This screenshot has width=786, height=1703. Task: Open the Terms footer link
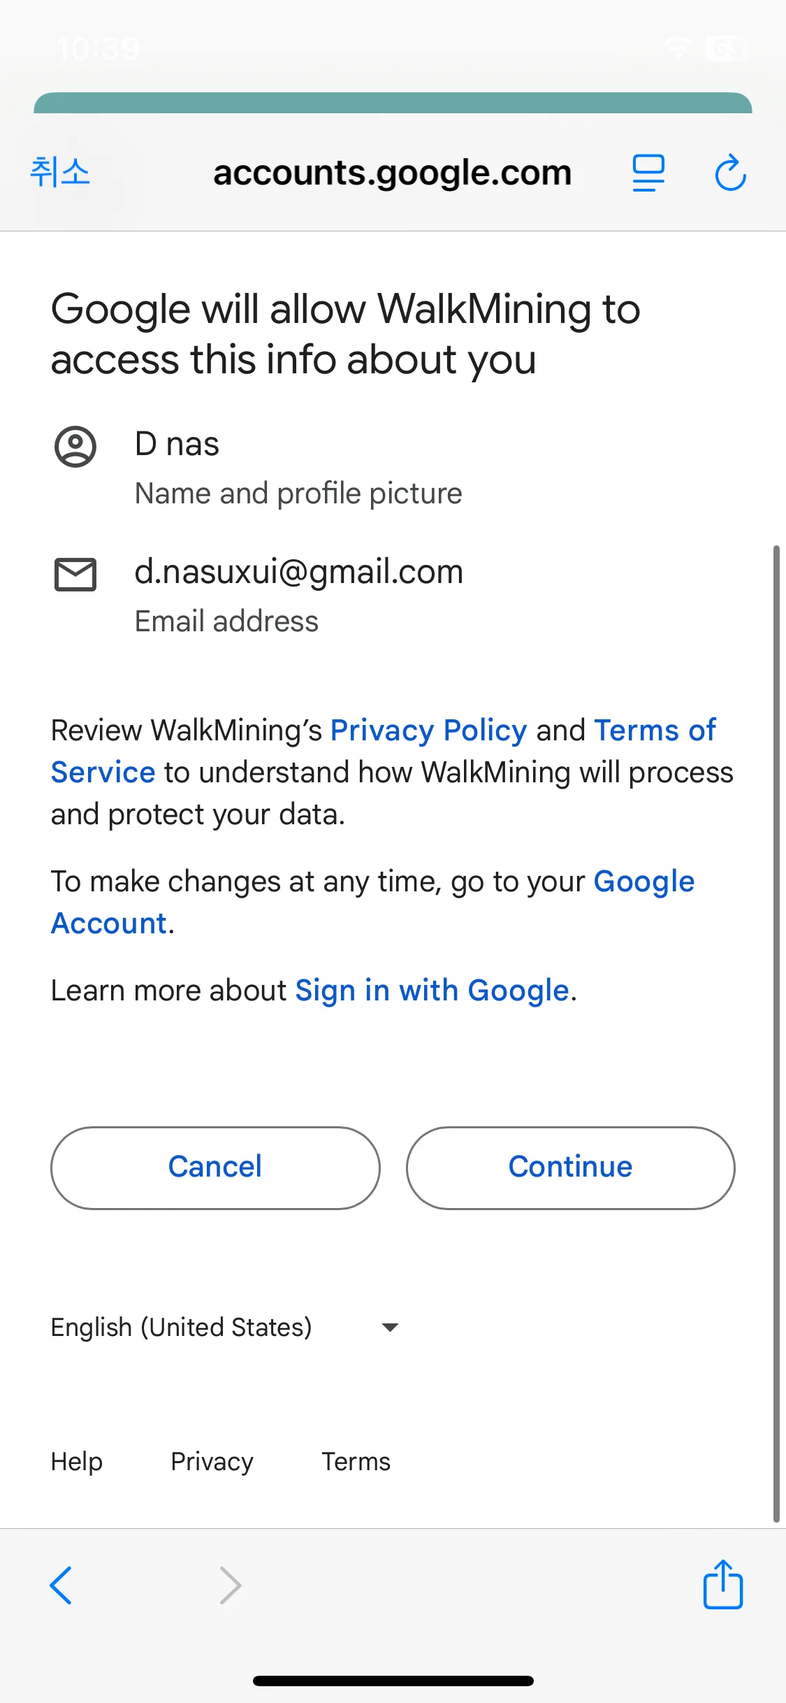click(x=356, y=1462)
